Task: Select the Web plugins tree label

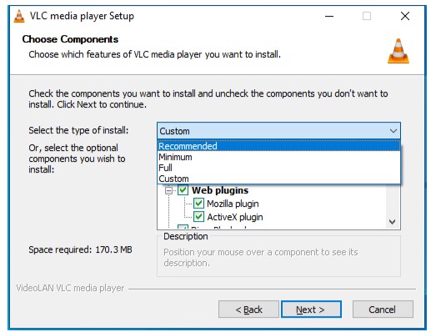Action: (x=220, y=190)
